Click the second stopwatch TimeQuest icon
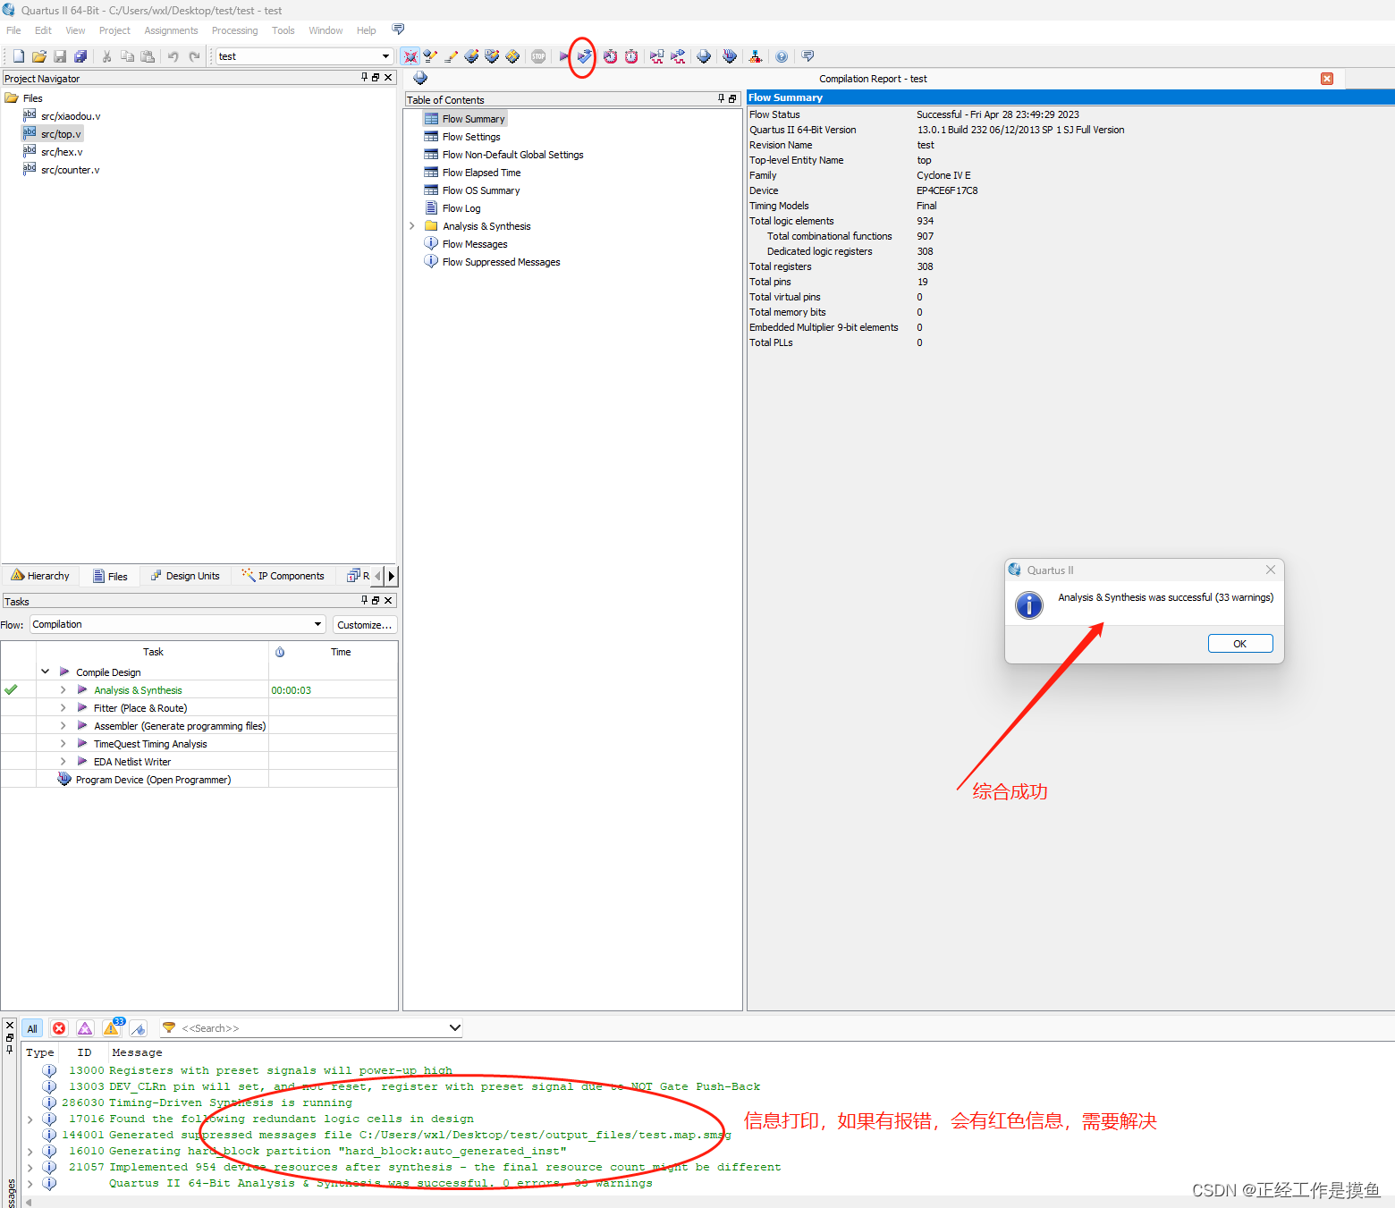This screenshot has height=1208, width=1395. point(631,56)
